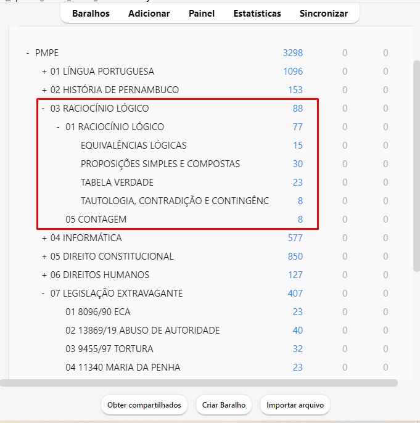
Task: Collapse the PMPE deck tree
Action: click(28, 53)
